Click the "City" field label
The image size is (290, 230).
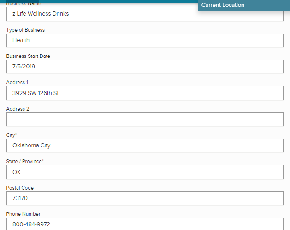tap(11, 135)
